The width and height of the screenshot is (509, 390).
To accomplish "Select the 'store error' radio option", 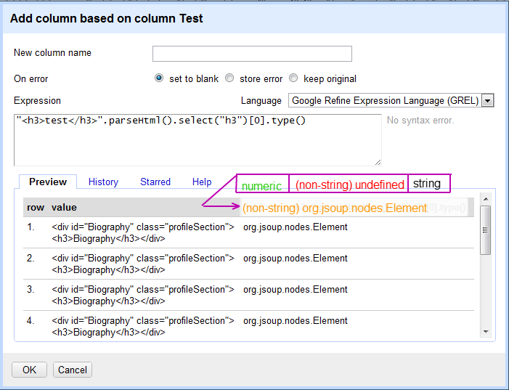I will [x=229, y=78].
